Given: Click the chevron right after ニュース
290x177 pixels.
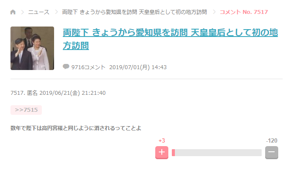Looking at the screenshot, I should pos(56,12).
